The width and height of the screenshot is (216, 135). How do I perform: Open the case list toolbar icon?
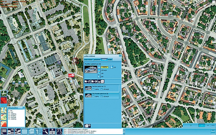tap(3, 132)
